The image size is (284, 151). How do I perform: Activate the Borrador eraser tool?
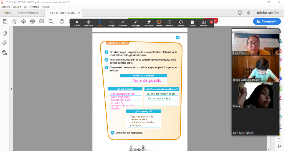coord(148,23)
